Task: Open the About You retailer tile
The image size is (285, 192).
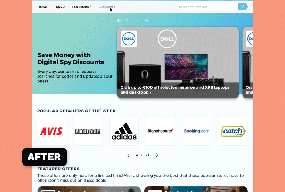Action: [88, 131]
